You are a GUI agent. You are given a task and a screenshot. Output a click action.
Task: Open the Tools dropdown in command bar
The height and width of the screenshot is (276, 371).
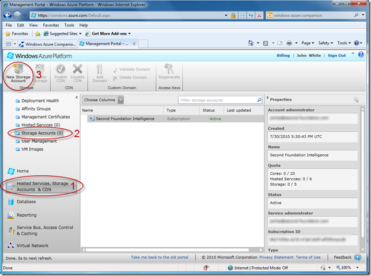tap(344, 43)
